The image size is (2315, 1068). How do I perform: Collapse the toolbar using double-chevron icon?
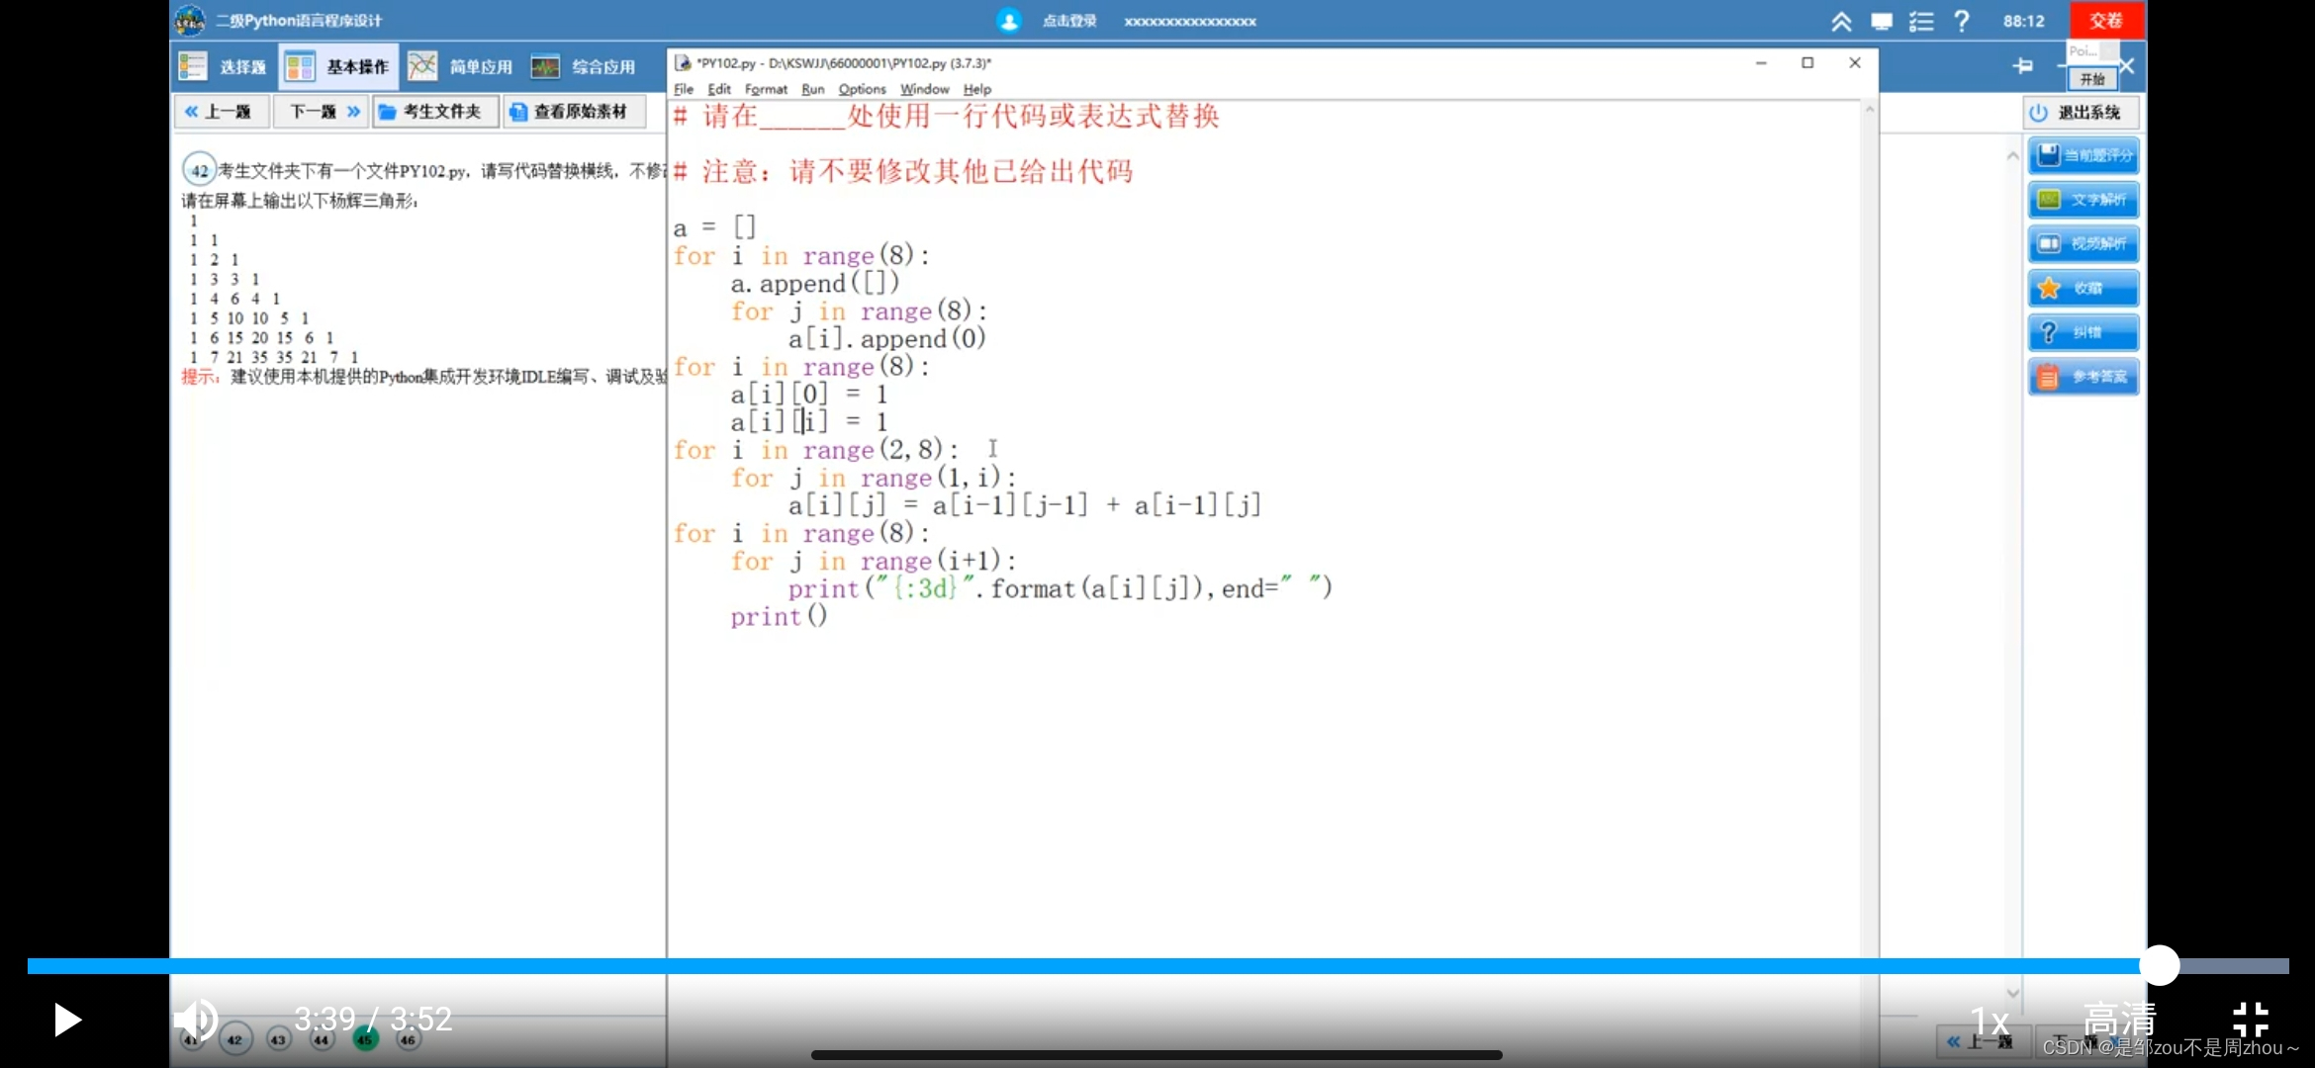point(1841,20)
